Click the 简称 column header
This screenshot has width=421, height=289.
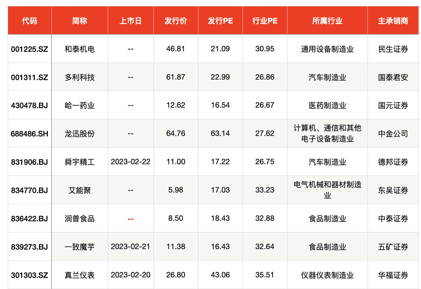coord(80,21)
